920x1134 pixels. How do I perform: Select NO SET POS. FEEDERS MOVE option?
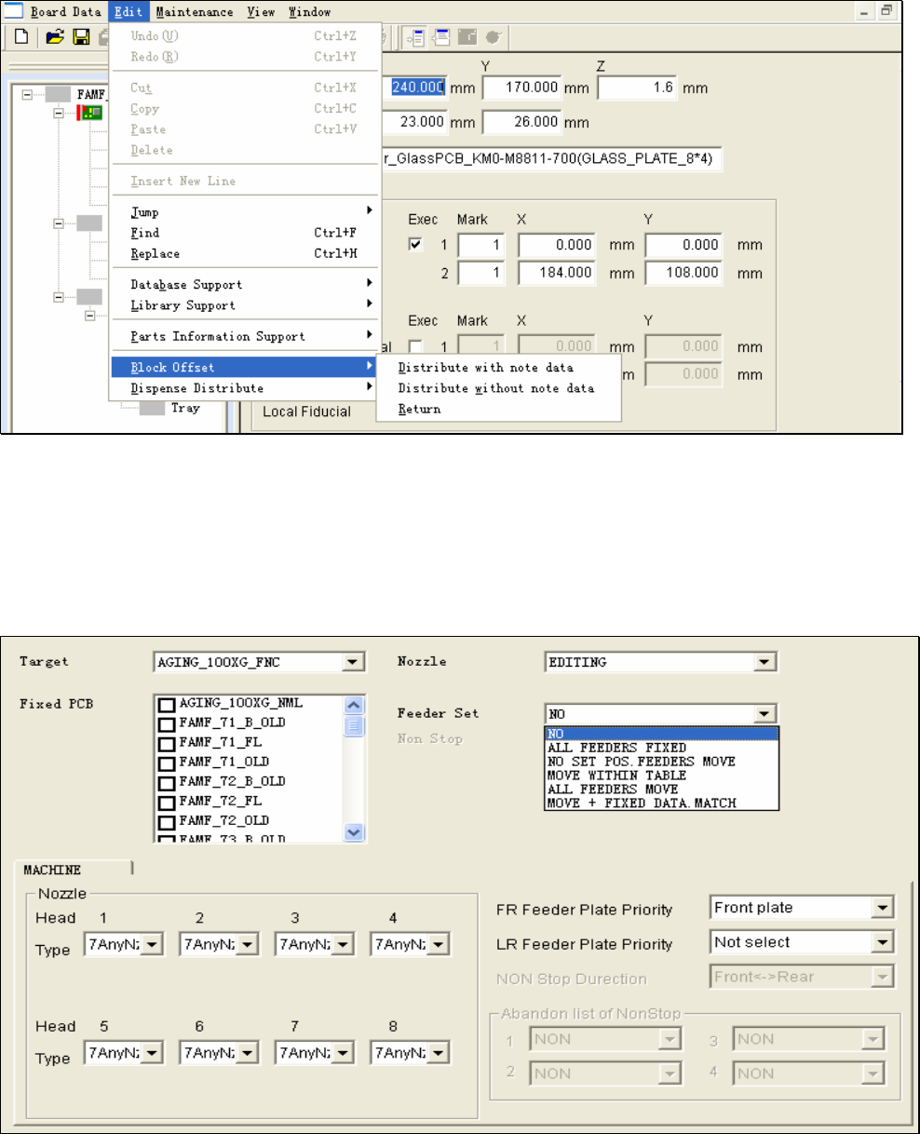click(661, 762)
